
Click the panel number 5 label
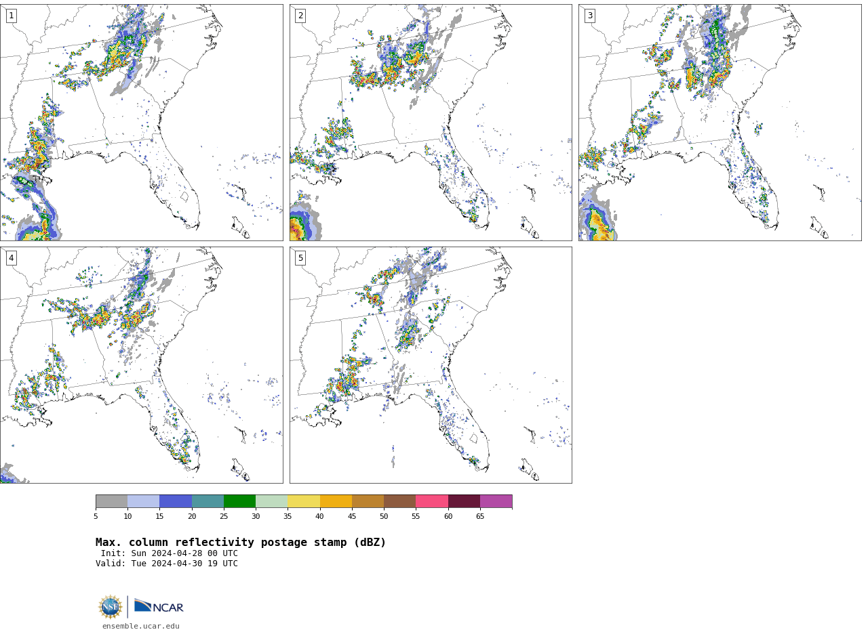click(x=300, y=258)
